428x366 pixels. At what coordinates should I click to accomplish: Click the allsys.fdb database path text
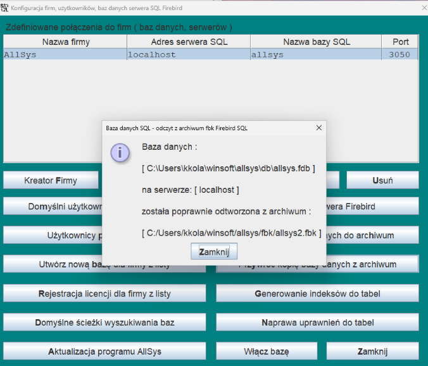229,168
